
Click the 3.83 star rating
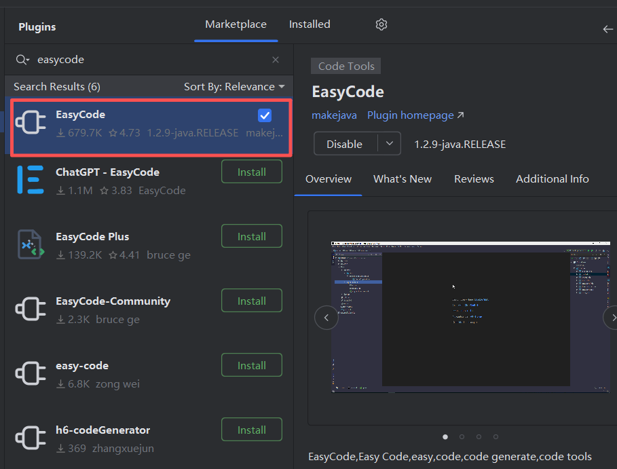(x=115, y=191)
